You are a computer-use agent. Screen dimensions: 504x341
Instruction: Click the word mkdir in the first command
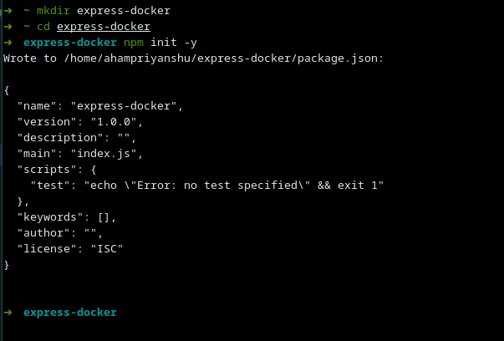[53, 11]
